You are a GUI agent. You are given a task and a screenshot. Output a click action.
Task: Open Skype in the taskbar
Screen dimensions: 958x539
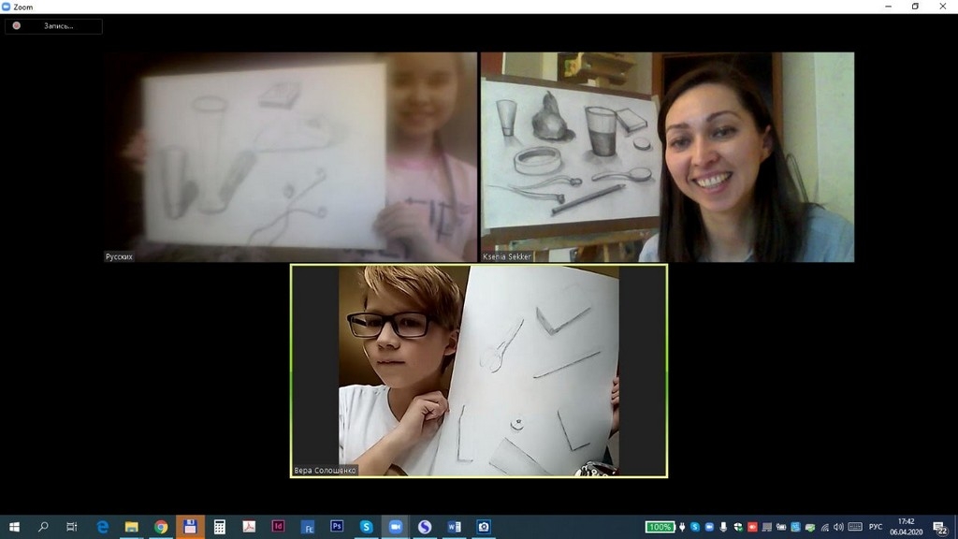pos(366,527)
